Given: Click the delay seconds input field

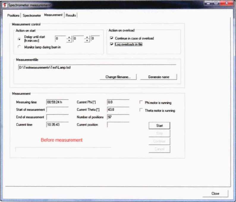Looking at the screenshot, I should coord(95,39).
